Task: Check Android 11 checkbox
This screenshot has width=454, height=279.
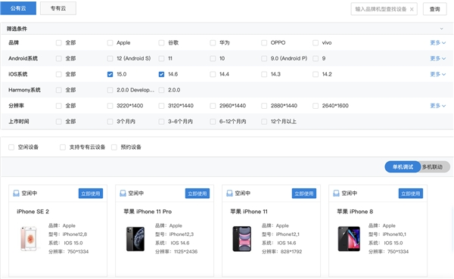Action: pos(161,58)
